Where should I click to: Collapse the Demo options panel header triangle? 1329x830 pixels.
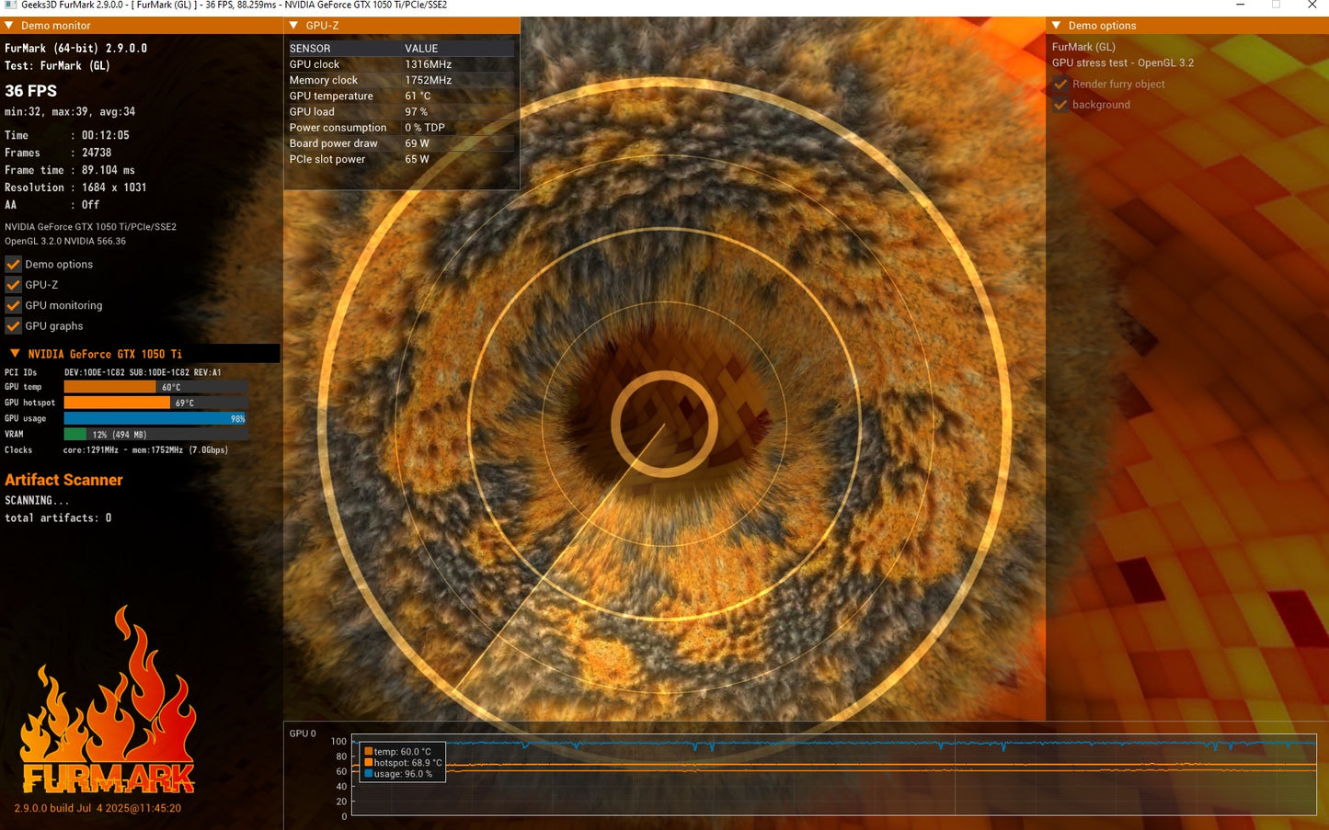1057,26
